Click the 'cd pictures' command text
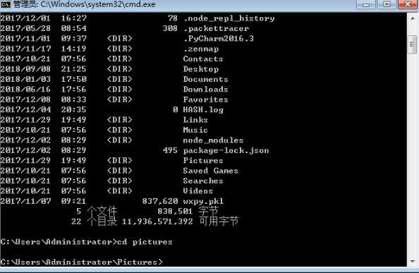Image resolution: width=419 pixels, height=273 pixels. click(x=145, y=242)
